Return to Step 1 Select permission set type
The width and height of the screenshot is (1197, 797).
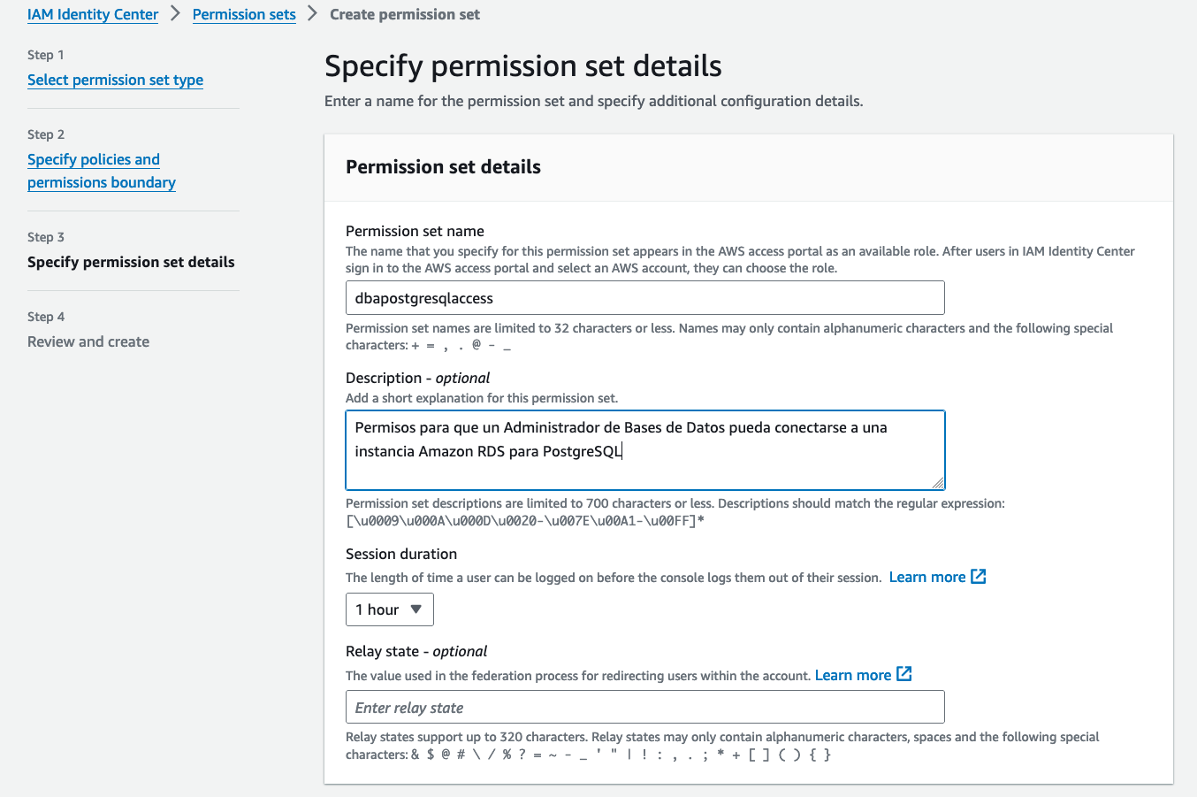click(x=115, y=80)
